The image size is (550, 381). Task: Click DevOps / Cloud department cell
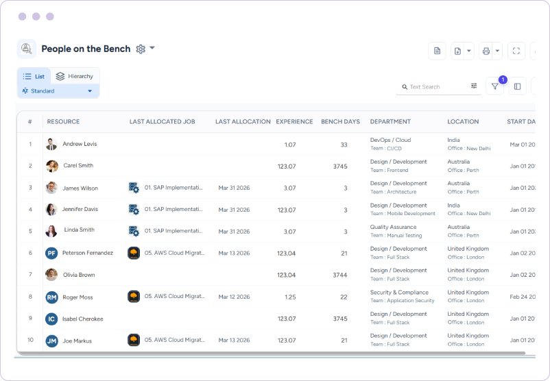pos(390,140)
